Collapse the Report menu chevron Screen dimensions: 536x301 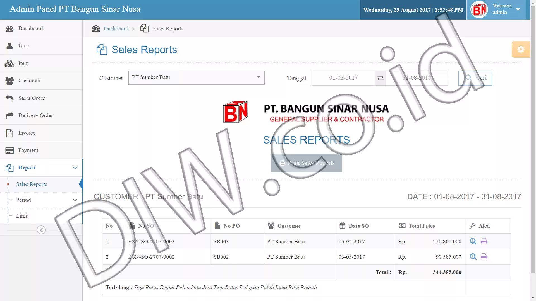(x=75, y=168)
